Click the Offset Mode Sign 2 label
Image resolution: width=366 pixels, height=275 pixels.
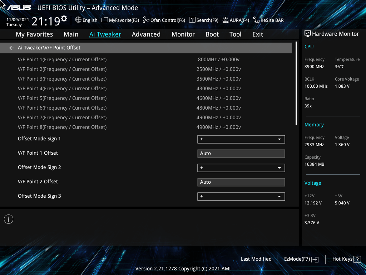click(39, 168)
